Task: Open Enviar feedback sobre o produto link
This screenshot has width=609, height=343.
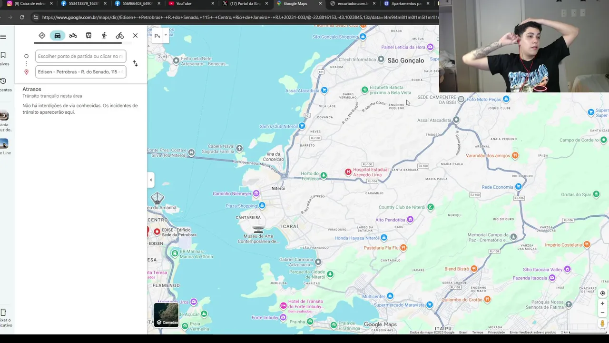Action: [x=533, y=333]
